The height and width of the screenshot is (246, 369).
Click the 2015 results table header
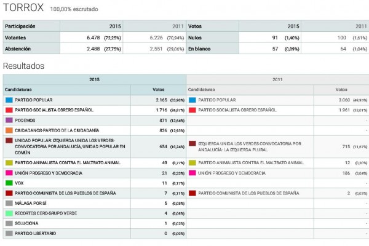coord(94,79)
